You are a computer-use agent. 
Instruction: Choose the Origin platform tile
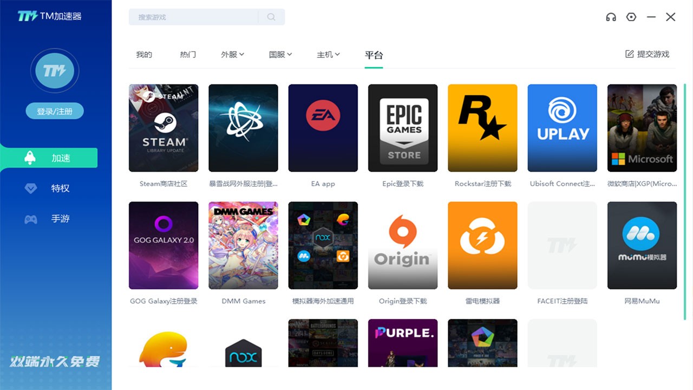[x=403, y=245]
